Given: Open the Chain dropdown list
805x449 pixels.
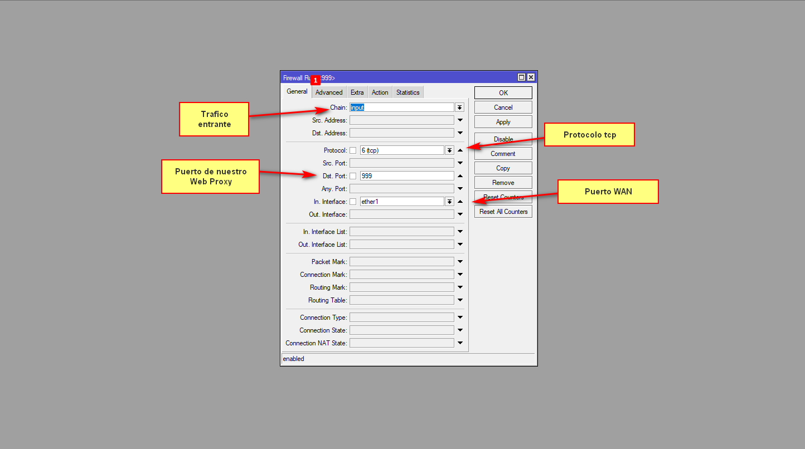Looking at the screenshot, I should pos(459,108).
